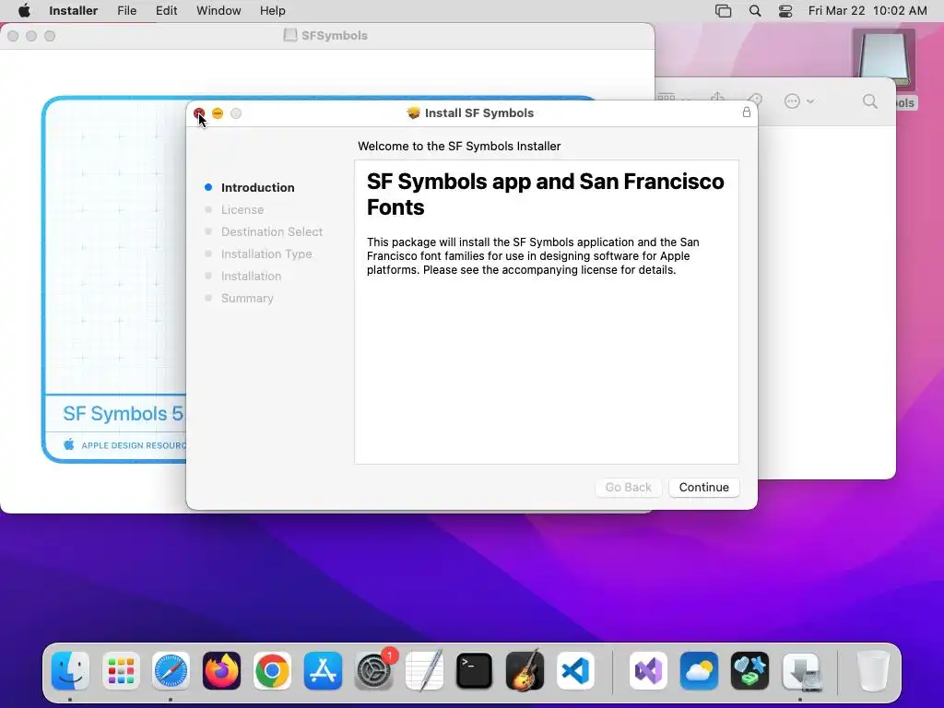Open Spotlight search in the menu bar

click(x=755, y=11)
